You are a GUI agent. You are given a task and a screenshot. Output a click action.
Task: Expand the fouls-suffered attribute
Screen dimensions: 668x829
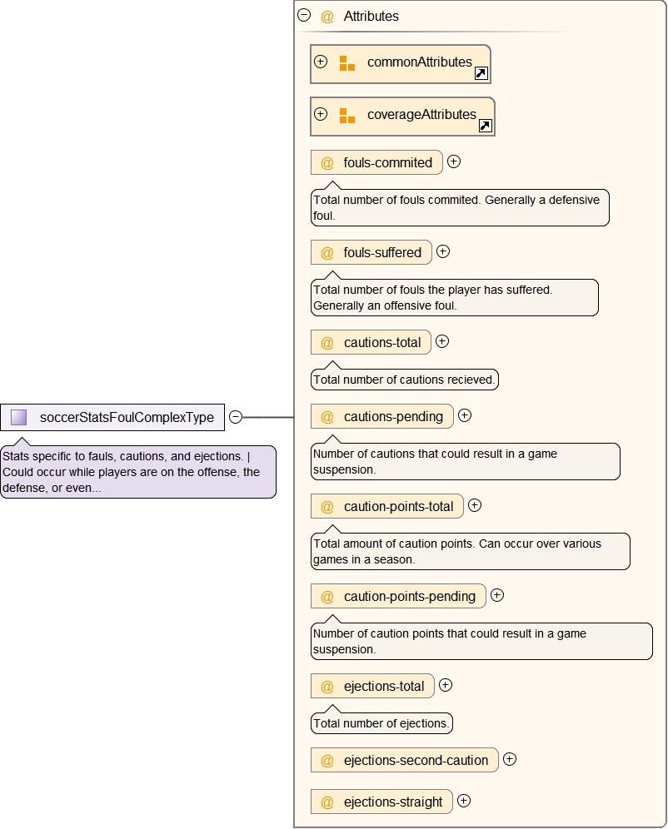[x=443, y=251]
